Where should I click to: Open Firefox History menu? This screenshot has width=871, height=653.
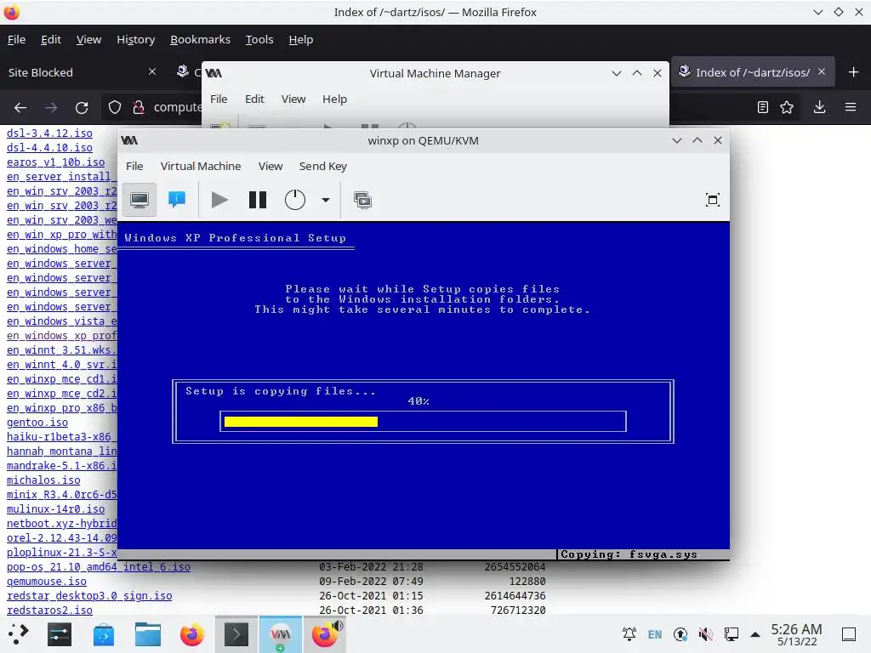135,39
